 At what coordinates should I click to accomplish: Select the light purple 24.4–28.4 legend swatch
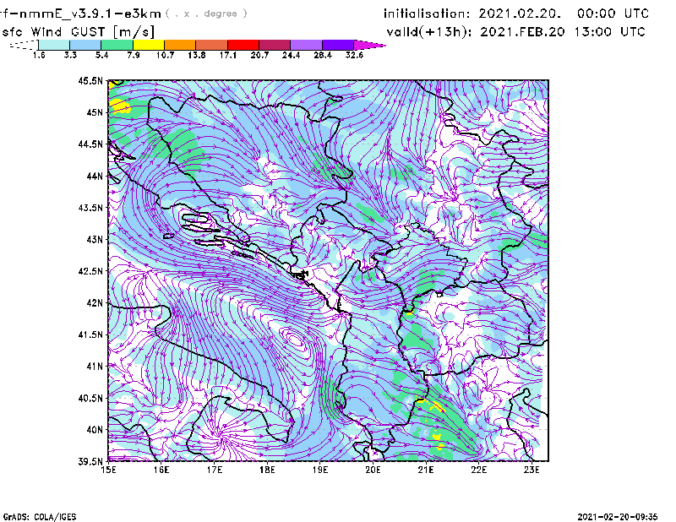coord(306,45)
